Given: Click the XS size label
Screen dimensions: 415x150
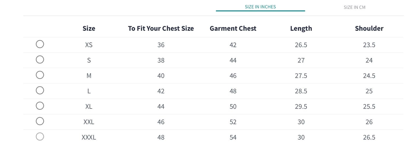Looking at the screenshot, I should pyautogui.click(x=89, y=45).
